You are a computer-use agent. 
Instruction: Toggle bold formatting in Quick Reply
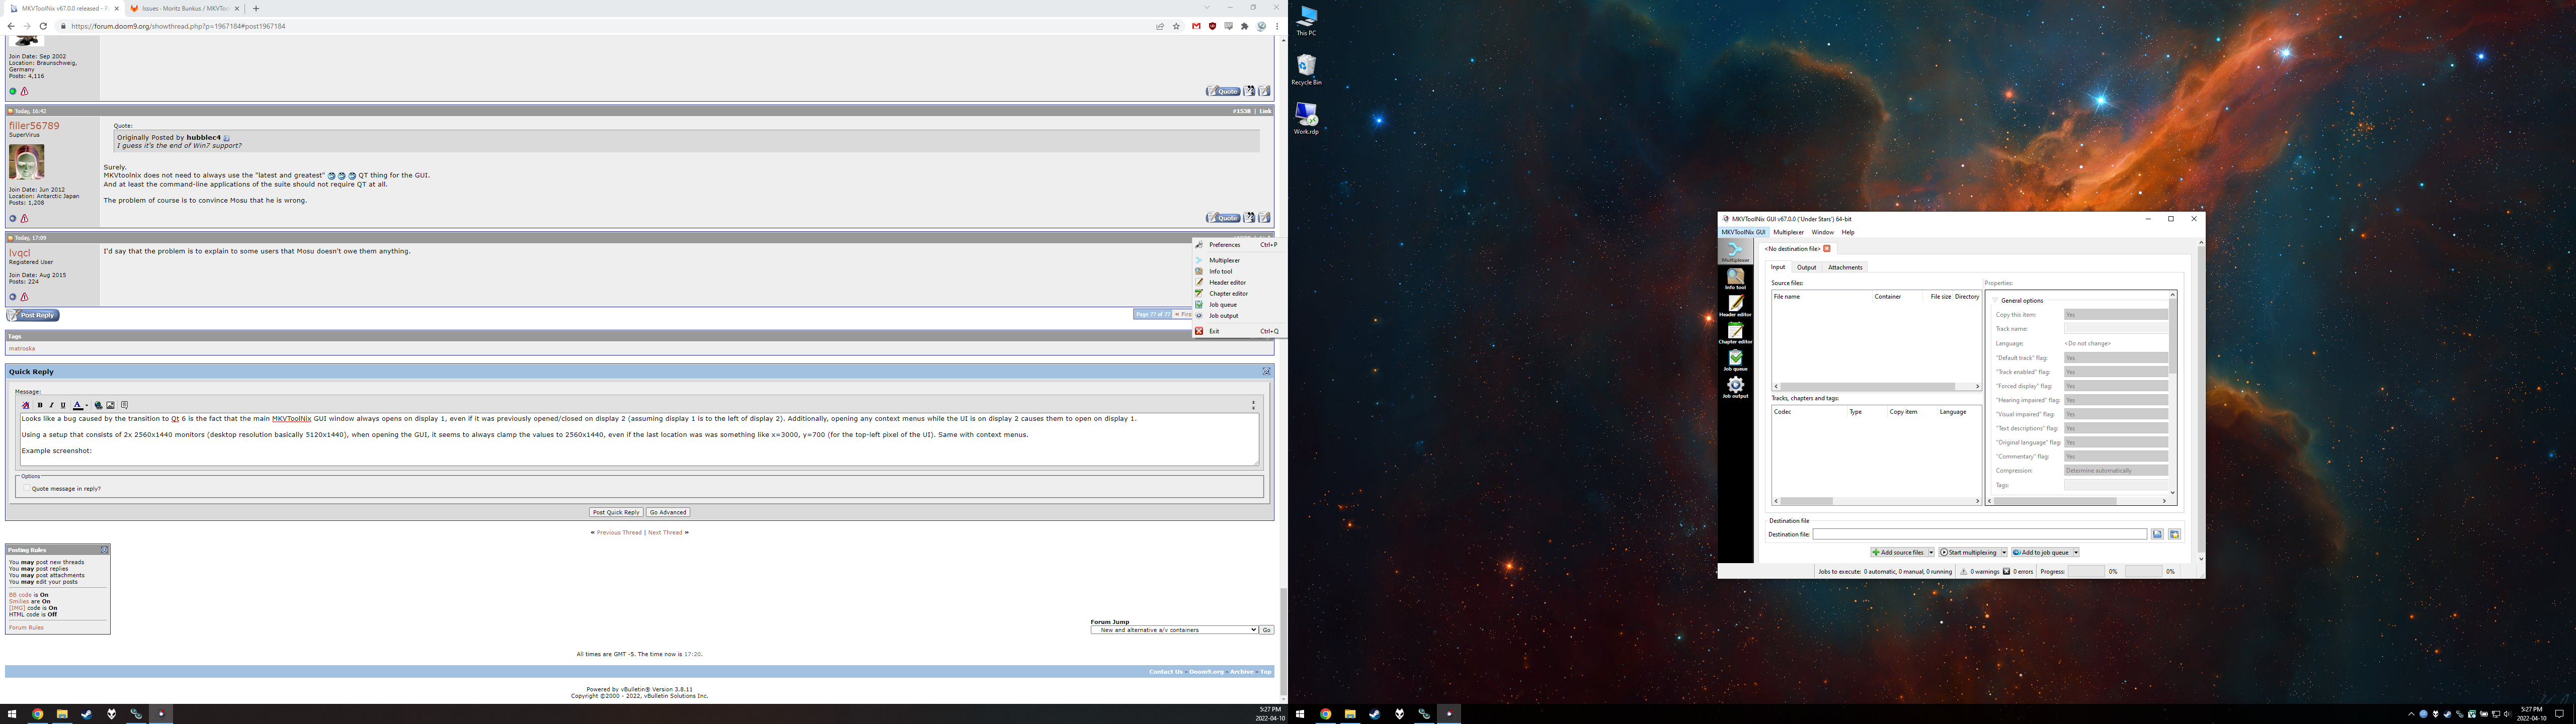click(x=40, y=405)
